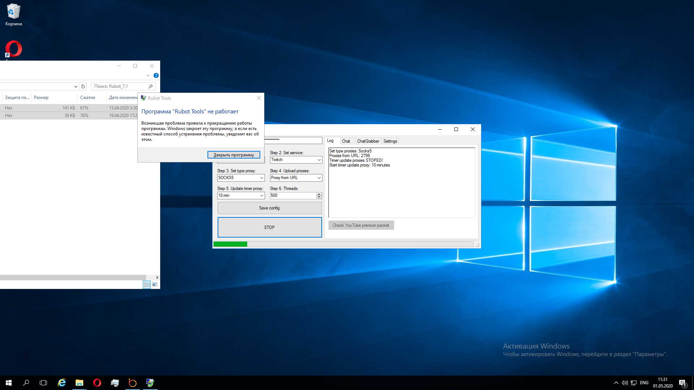Click the Rubot Tools taskbar icon
This screenshot has width=694, height=390.
click(x=150, y=382)
